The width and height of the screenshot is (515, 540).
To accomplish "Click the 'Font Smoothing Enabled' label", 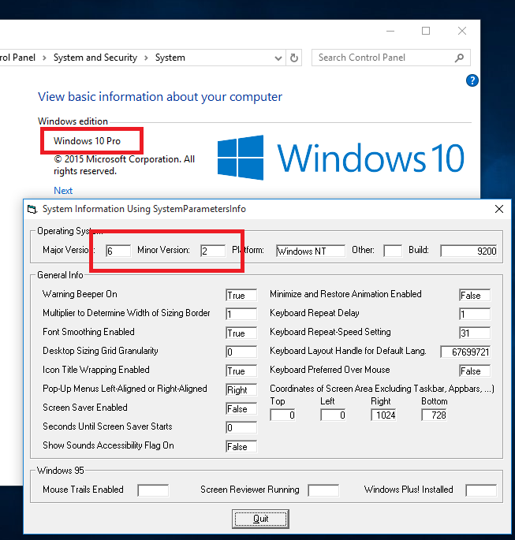I will click(88, 332).
